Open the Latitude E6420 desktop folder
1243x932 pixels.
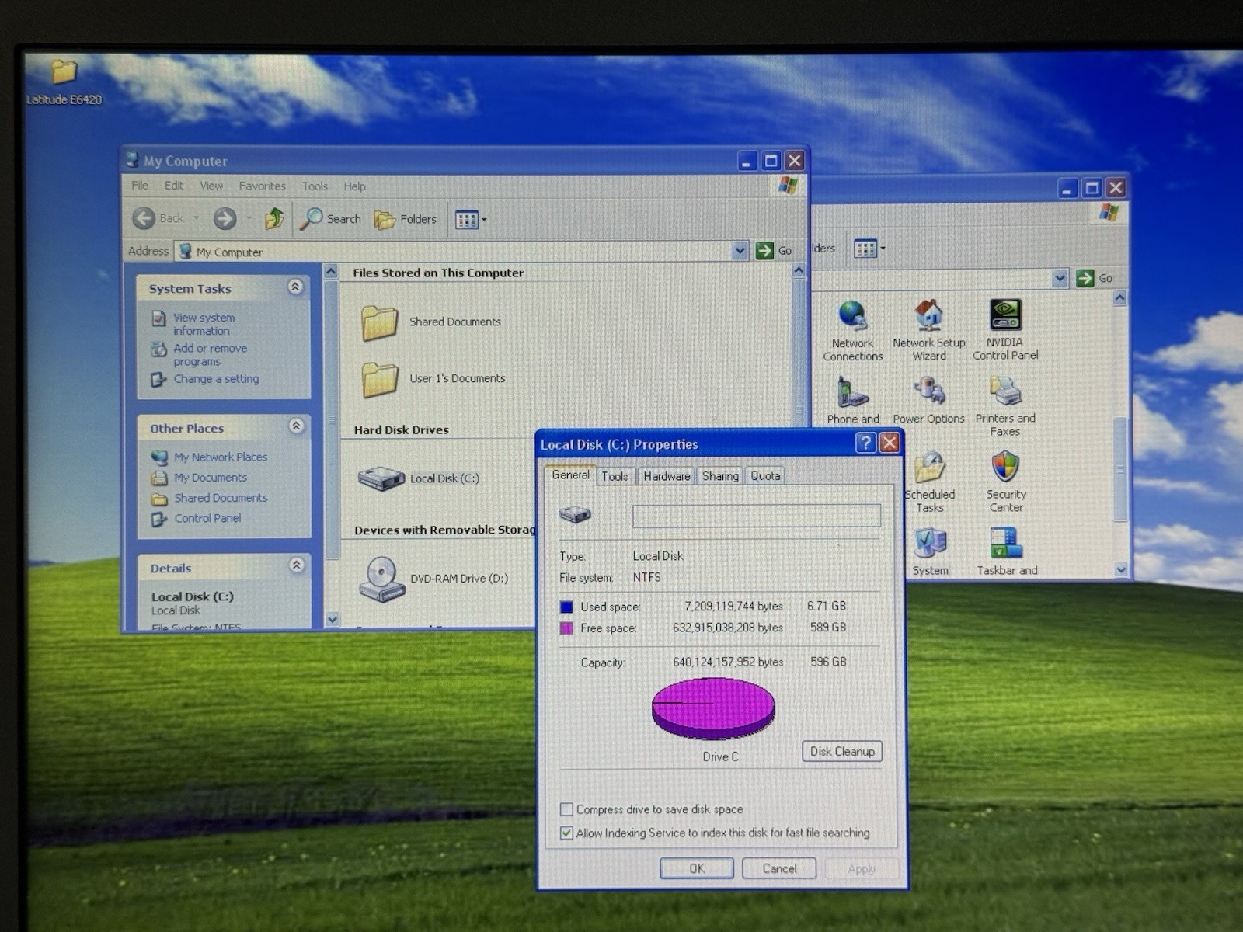click(x=64, y=81)
